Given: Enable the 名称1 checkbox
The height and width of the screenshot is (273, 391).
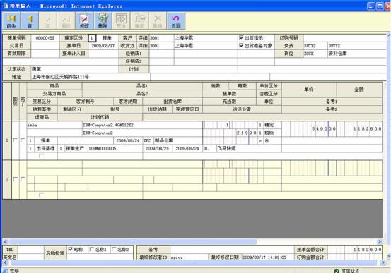Looking at the screenshot, I should (x=91, y=249).
